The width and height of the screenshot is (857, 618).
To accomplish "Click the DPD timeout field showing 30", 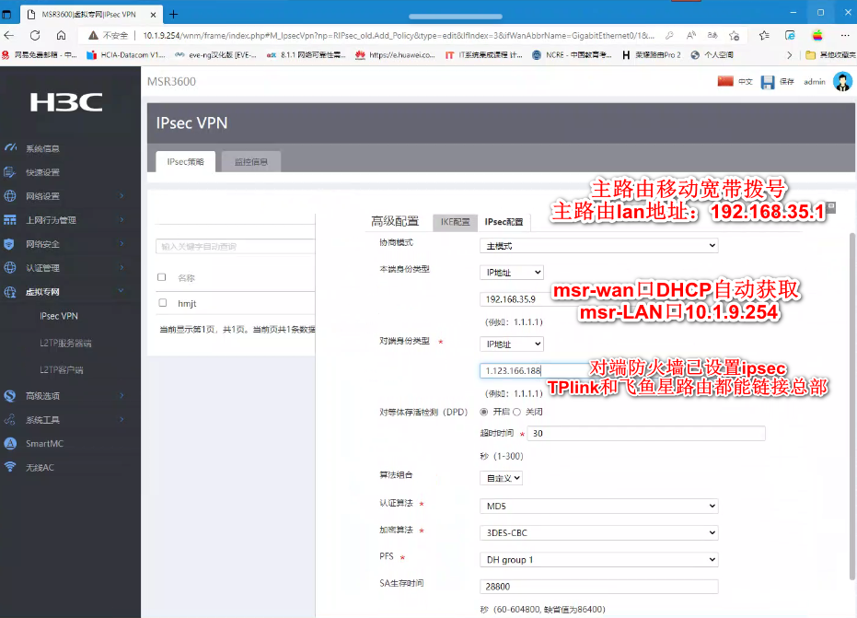I will pyautogui.click(x=646, y=433).
